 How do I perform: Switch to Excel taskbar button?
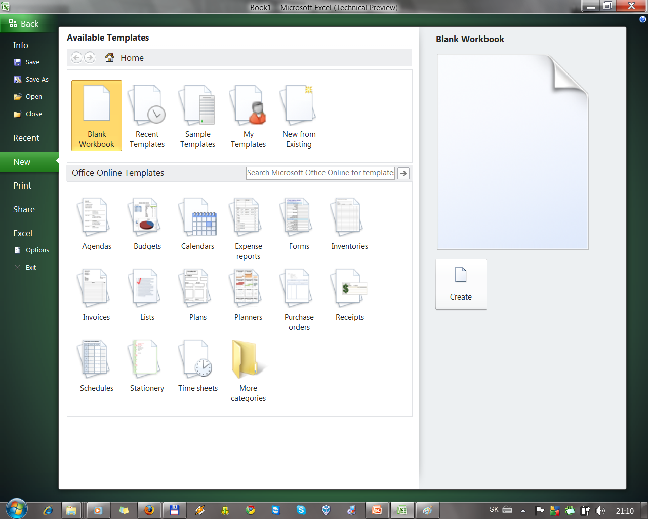click(x=402, y=510)
